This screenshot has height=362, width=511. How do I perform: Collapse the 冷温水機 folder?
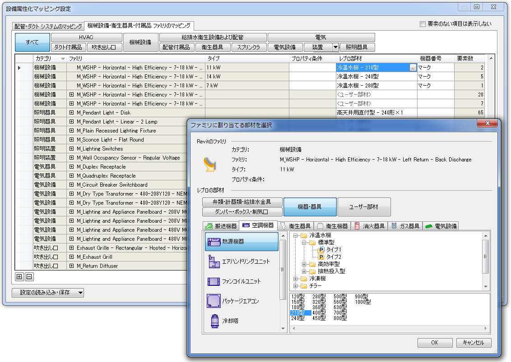tap(295, 235)
